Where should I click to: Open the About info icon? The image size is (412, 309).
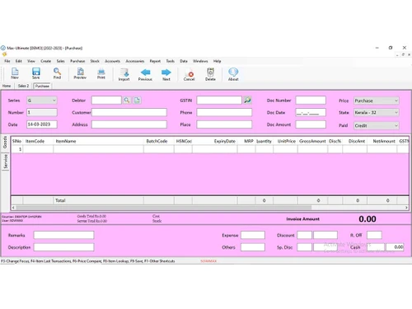(233, 74)
